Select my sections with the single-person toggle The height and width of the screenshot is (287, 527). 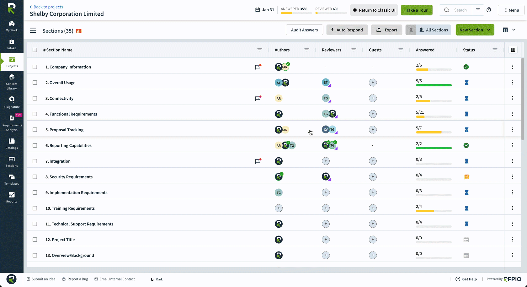tap(411, 30)
